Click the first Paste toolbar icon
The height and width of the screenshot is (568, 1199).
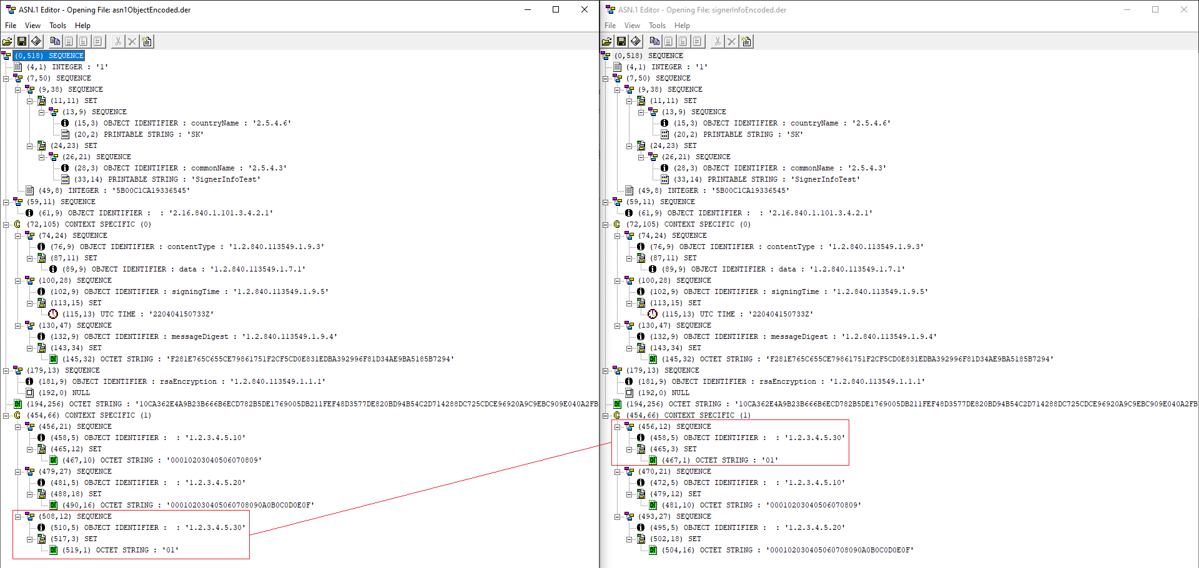[69, 41]
